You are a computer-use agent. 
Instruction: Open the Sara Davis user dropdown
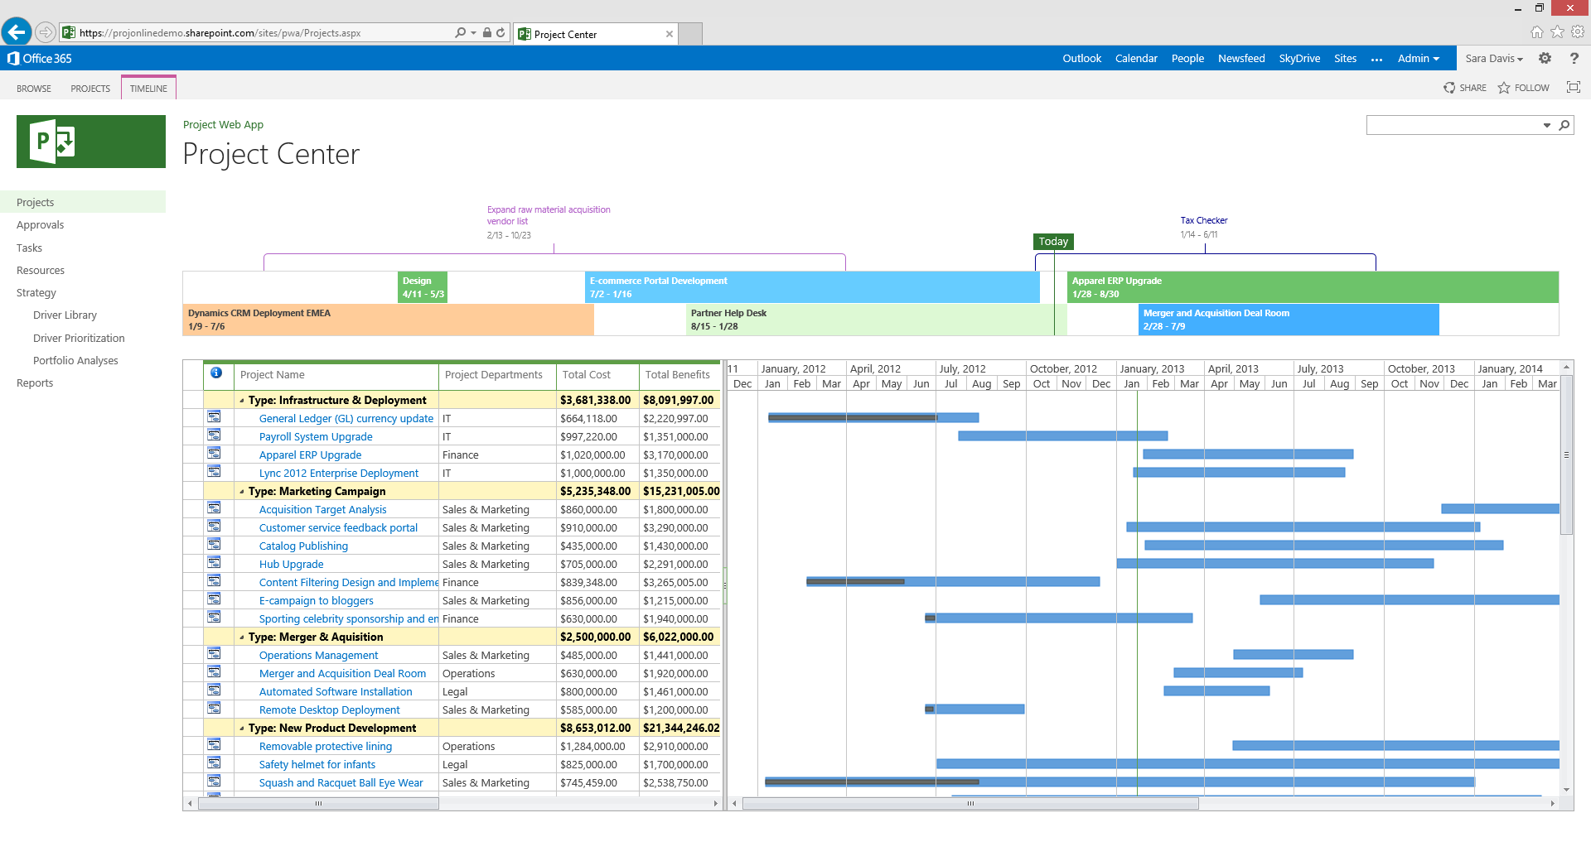(1493, 59)
